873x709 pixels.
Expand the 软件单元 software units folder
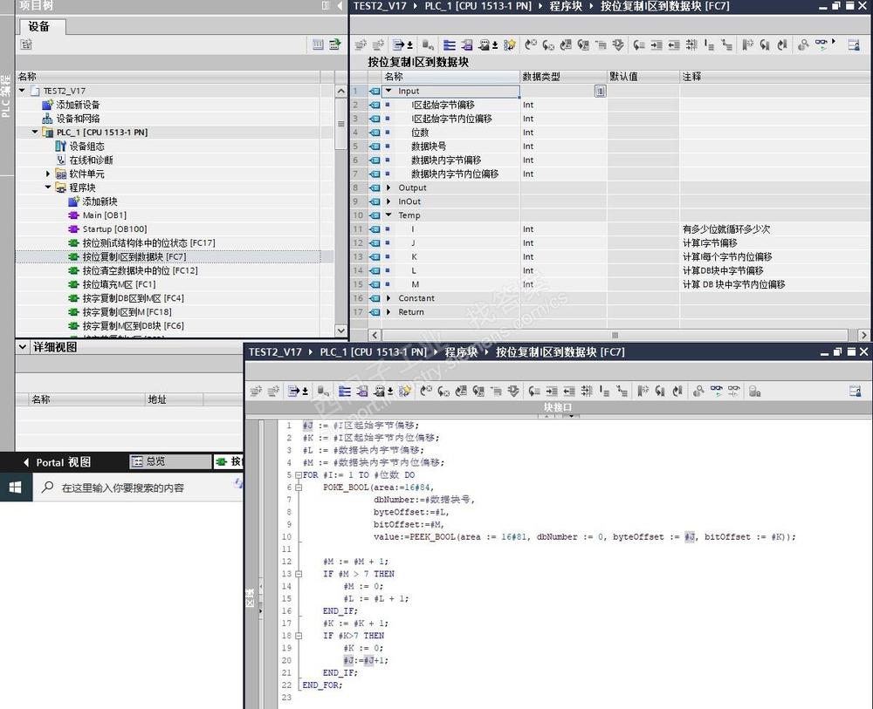49,174
